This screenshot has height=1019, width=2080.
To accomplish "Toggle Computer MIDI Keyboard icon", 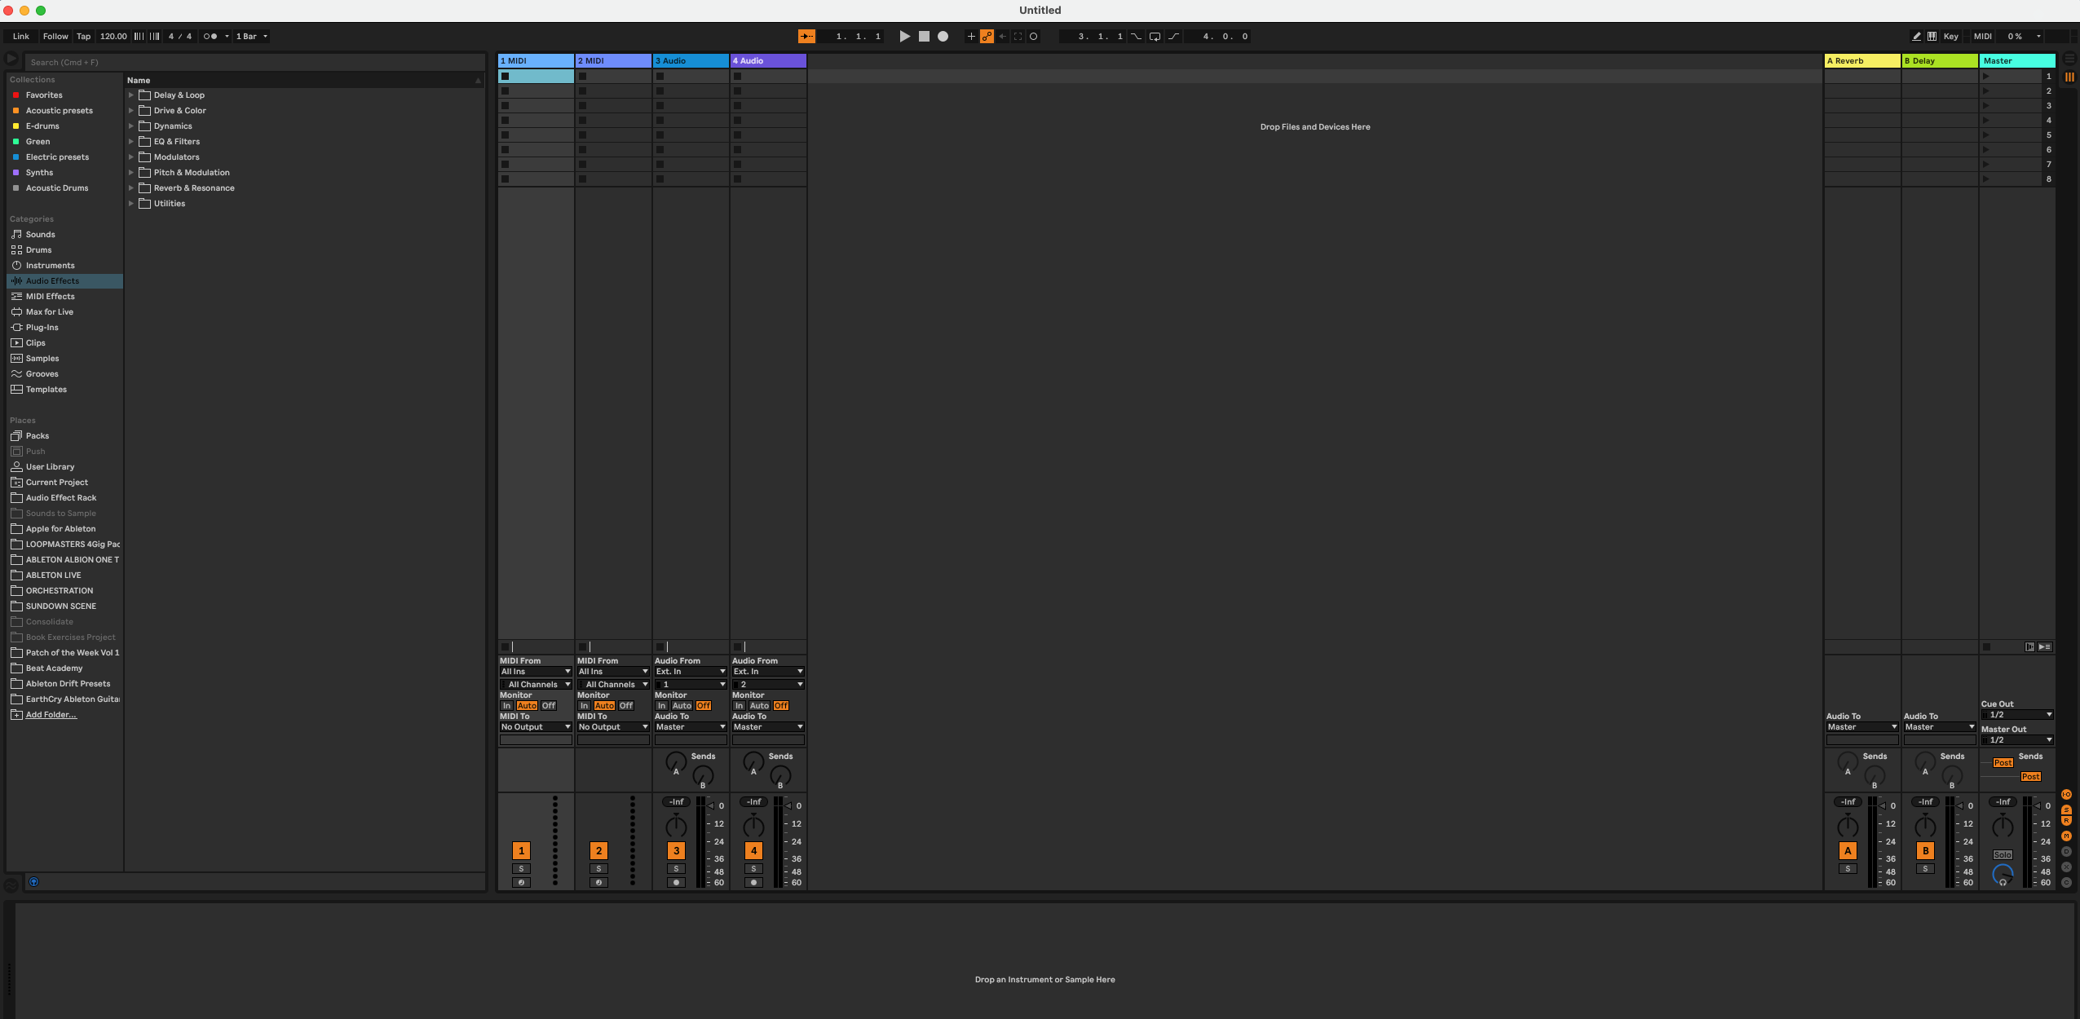I will click(1932, 36).
